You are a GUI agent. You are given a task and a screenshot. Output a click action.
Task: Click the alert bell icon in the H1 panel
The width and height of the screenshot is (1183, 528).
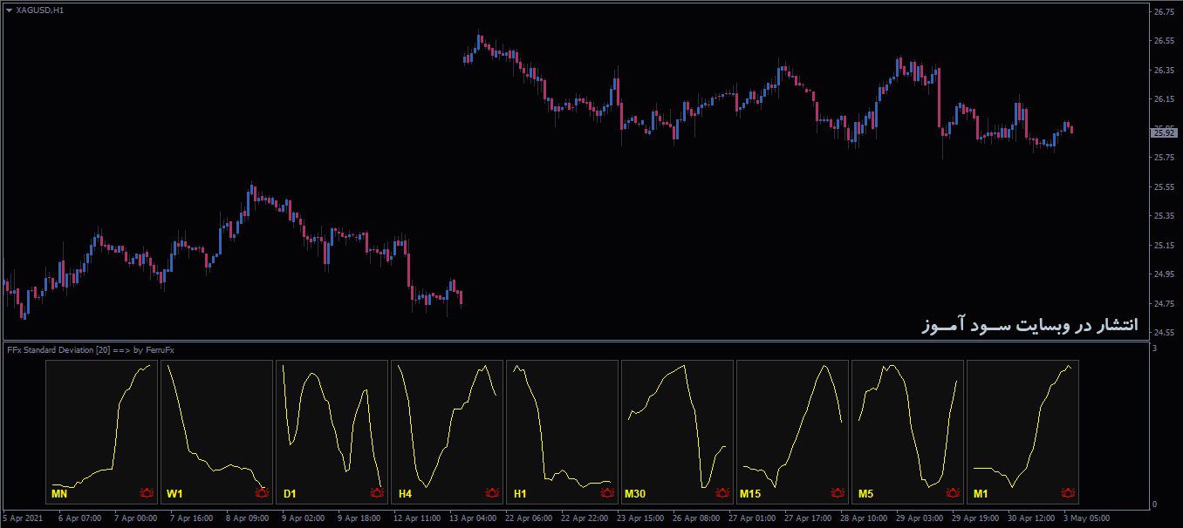coord(605,492)
